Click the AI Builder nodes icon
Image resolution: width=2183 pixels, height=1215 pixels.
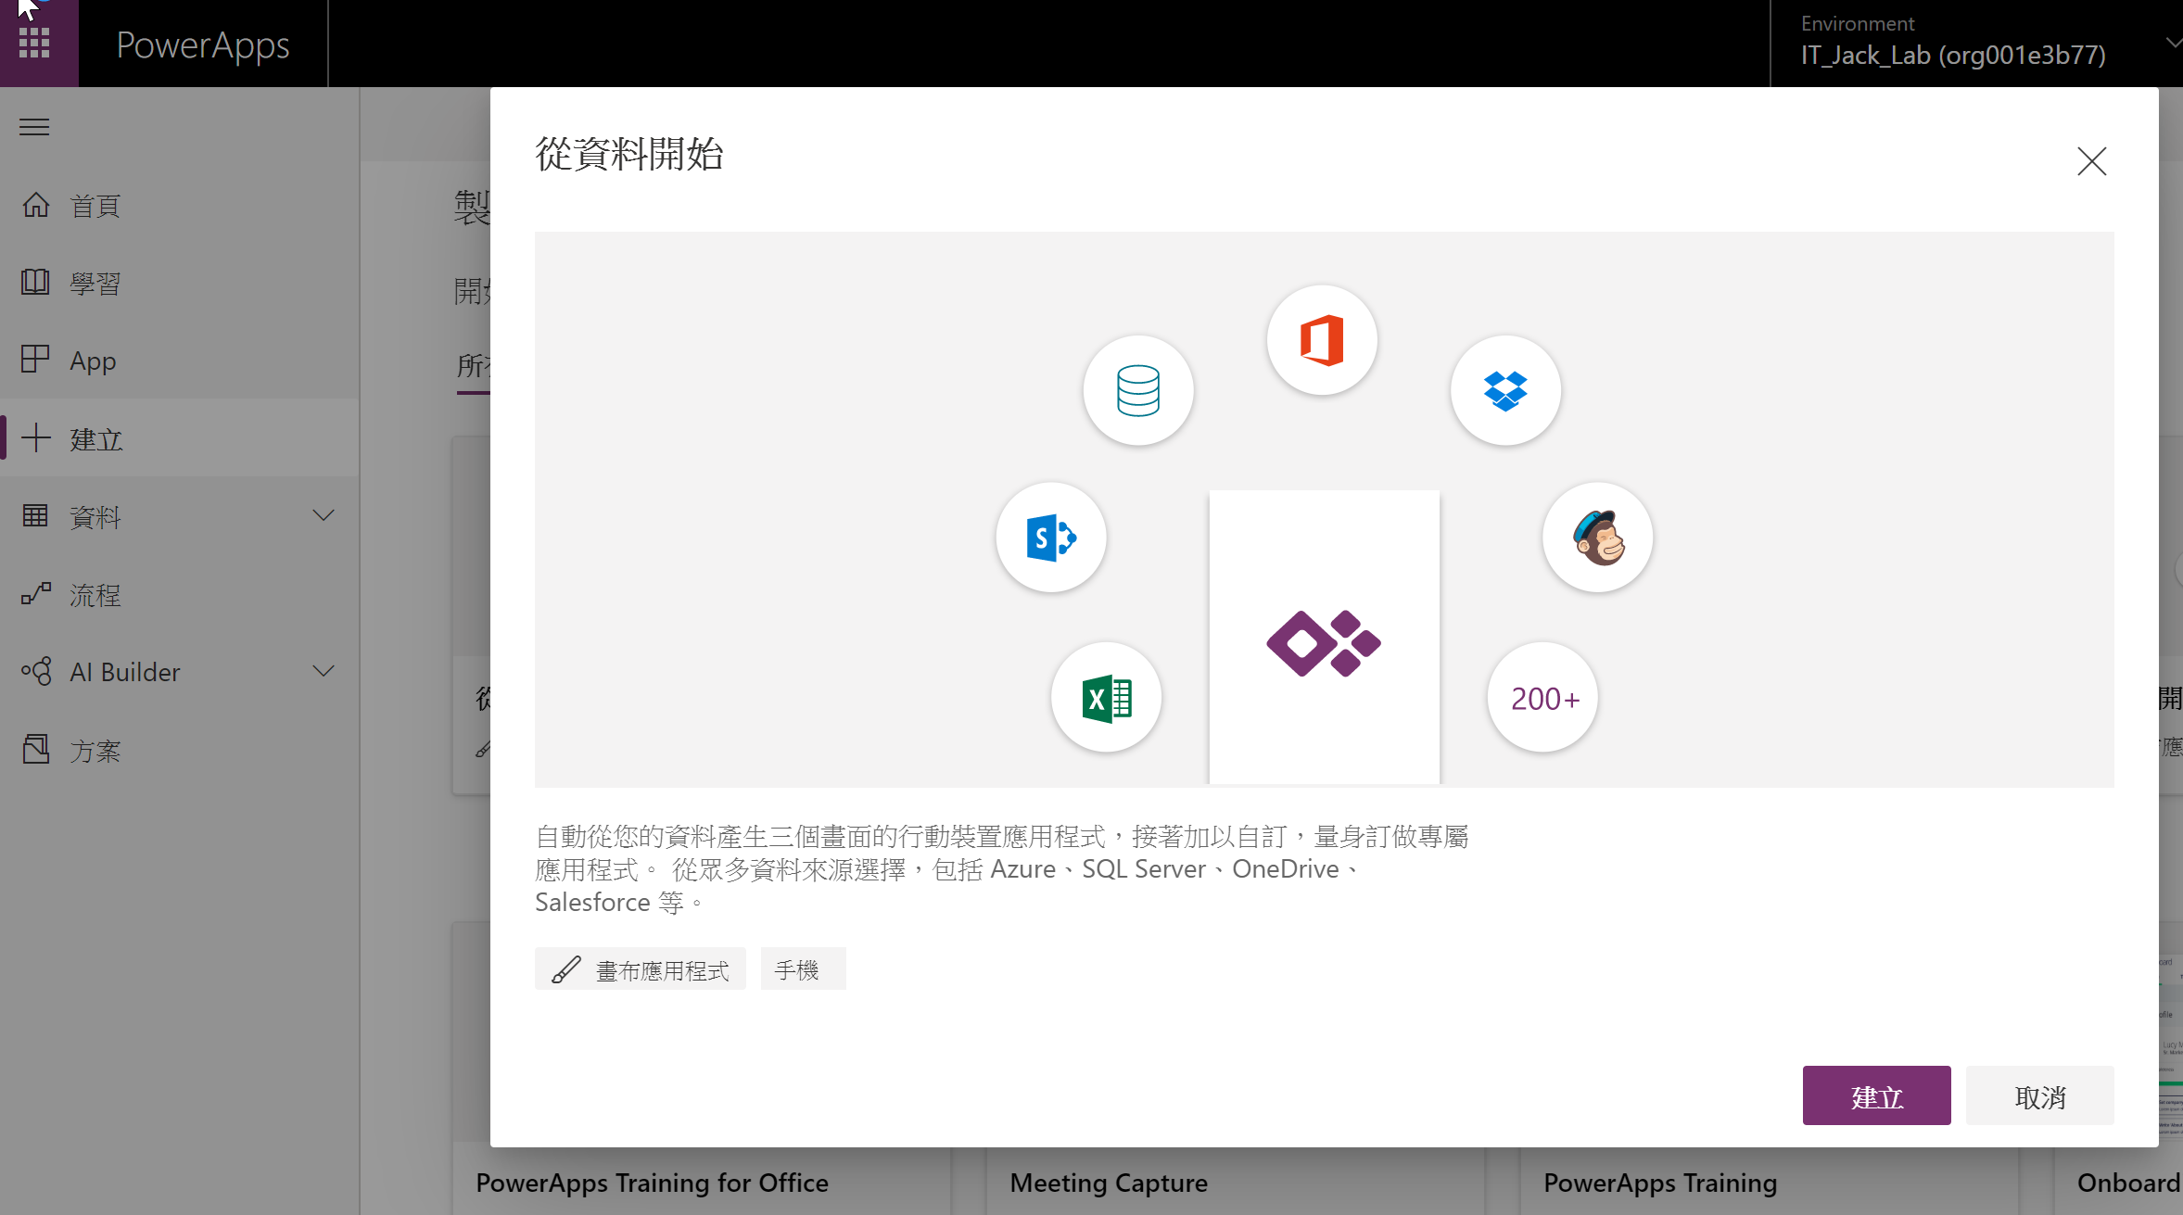tap(35, 671)
